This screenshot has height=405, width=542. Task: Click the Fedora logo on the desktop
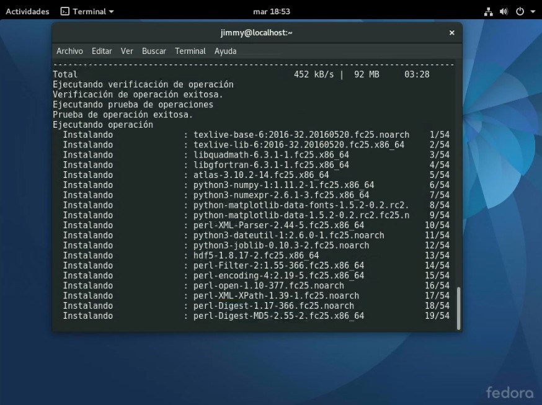click(510, 392)
